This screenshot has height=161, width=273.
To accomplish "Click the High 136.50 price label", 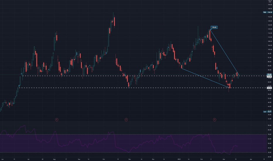I will click(x=268, y=12).
